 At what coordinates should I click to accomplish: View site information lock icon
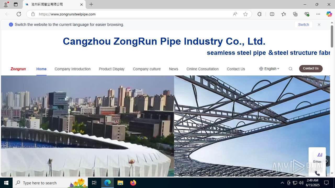(x=33, y=14)
